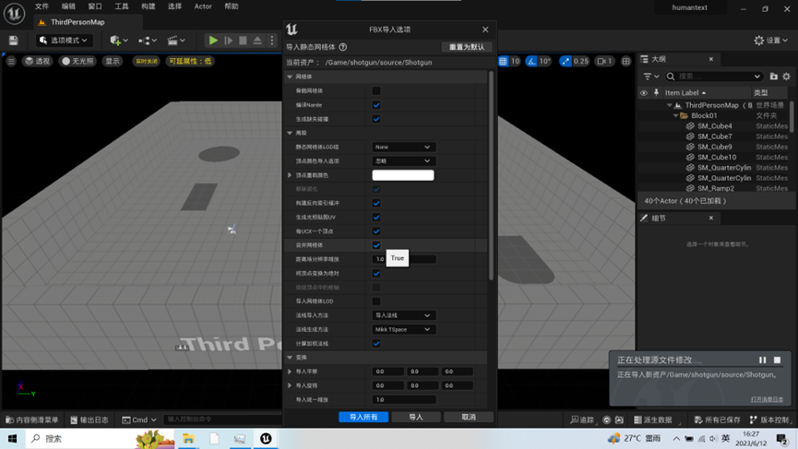The image size is (798, 449).
Task: Open the Actor menu
Action: point(203,6)
